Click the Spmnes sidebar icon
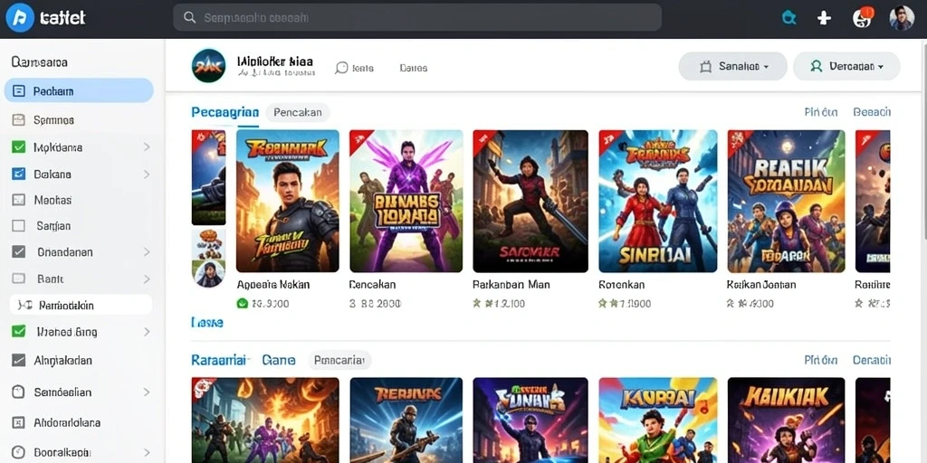The height and width of the screenshot is (463, 927). 19,120
